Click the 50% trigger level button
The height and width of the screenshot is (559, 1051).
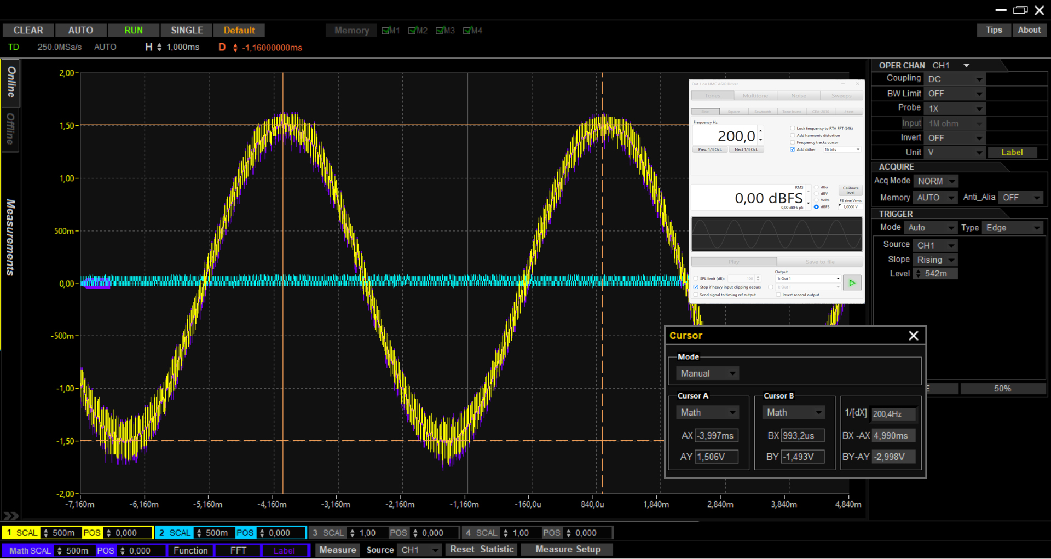[x=1002, y=389]
